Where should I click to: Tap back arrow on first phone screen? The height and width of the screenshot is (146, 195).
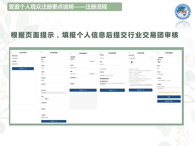12,52
